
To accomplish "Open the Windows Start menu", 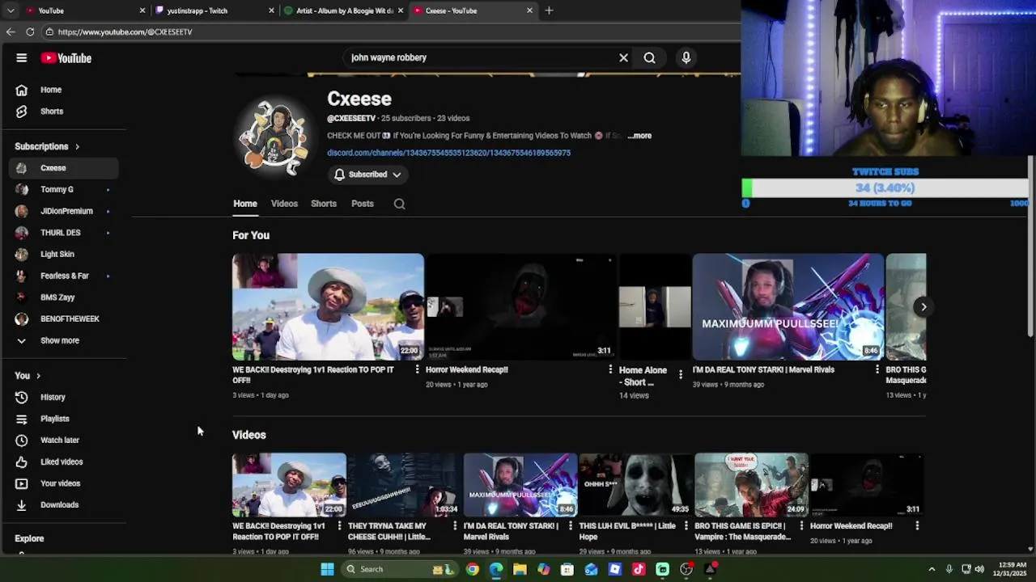I will point(327,569).
